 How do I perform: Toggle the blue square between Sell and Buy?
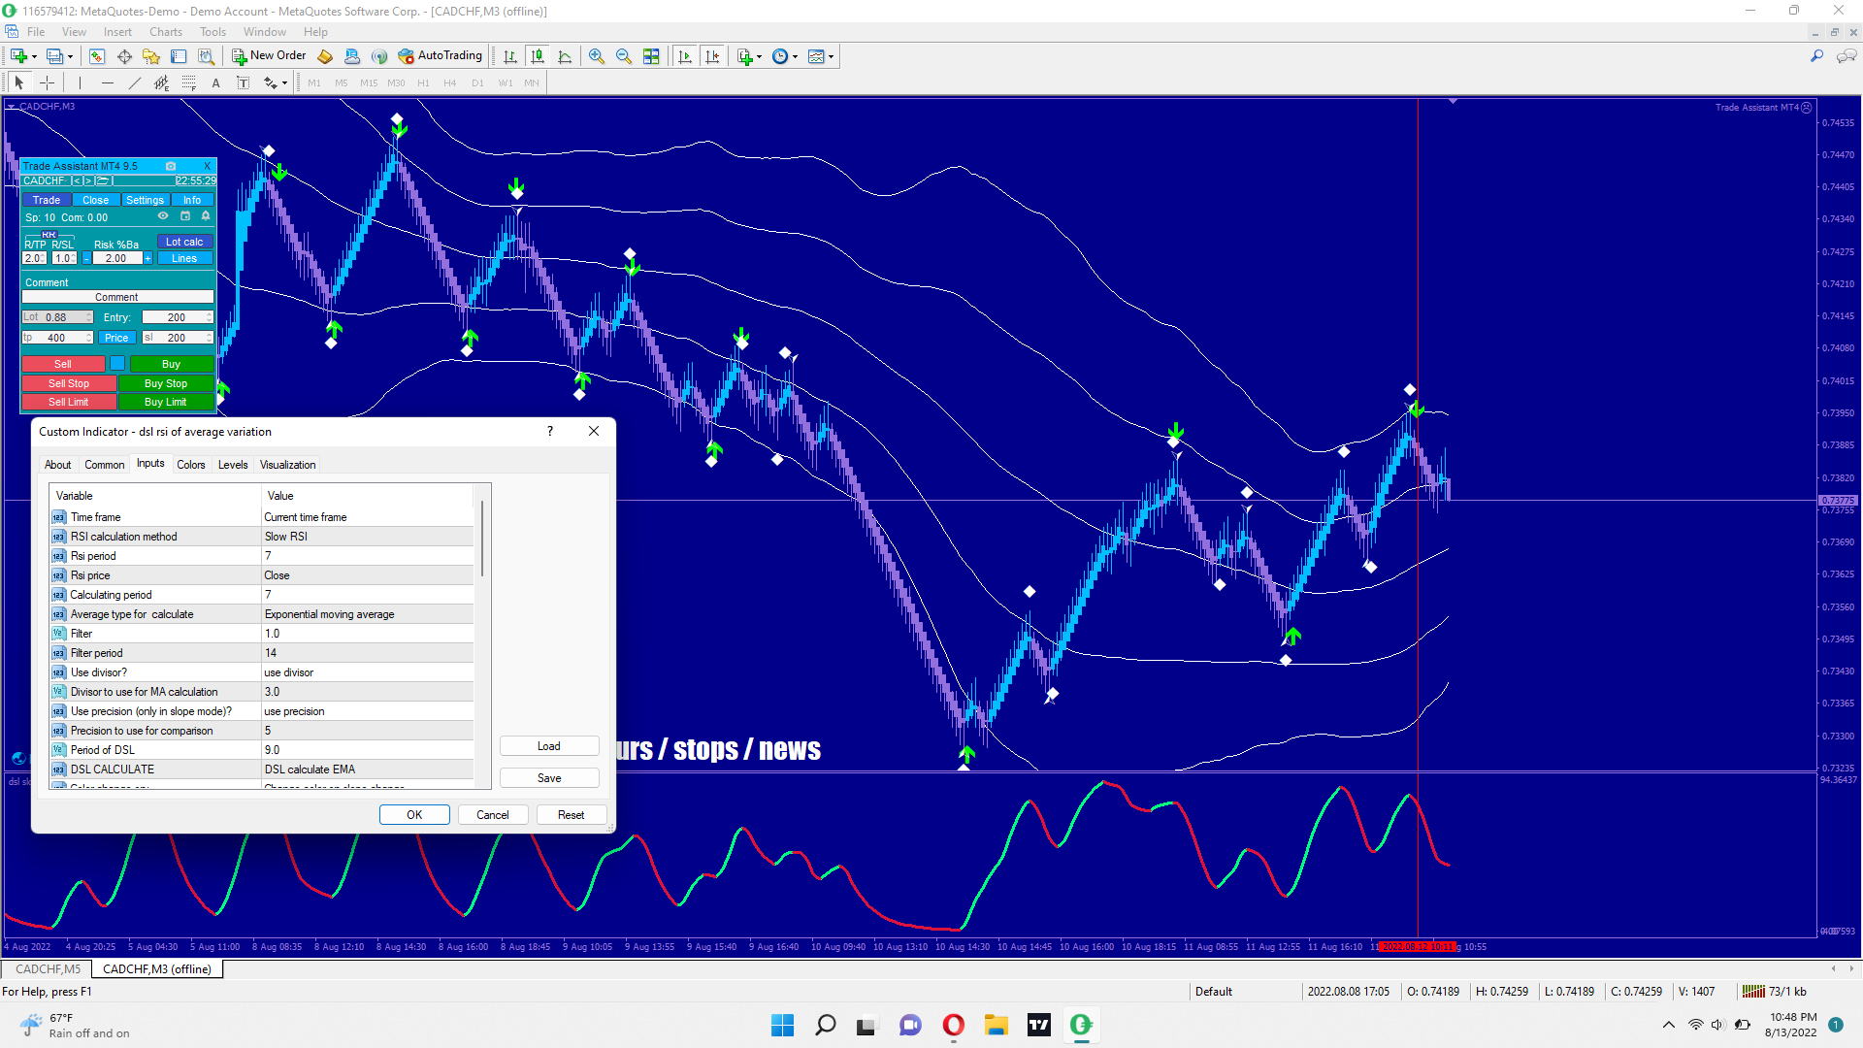tap(117, 364)
